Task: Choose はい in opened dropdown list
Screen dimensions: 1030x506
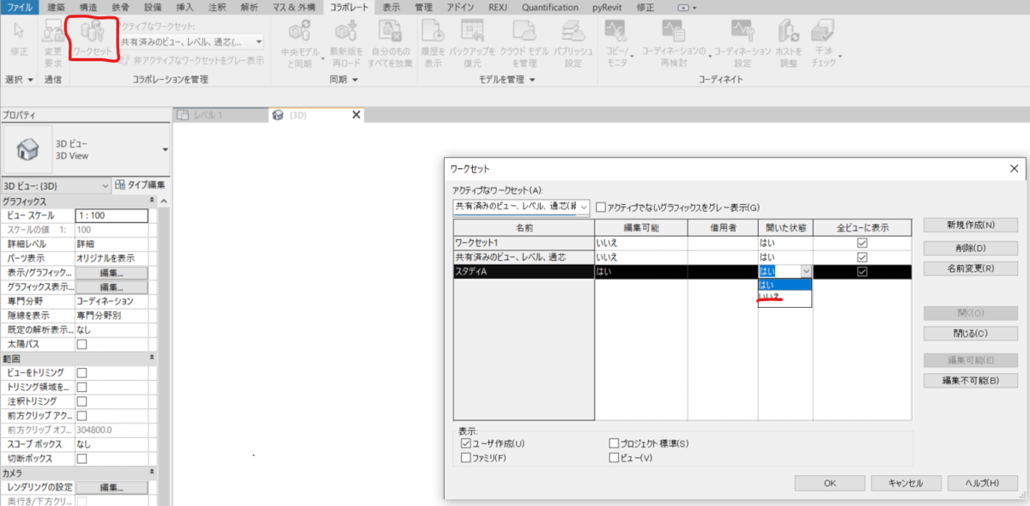Action: pos(785,285)
